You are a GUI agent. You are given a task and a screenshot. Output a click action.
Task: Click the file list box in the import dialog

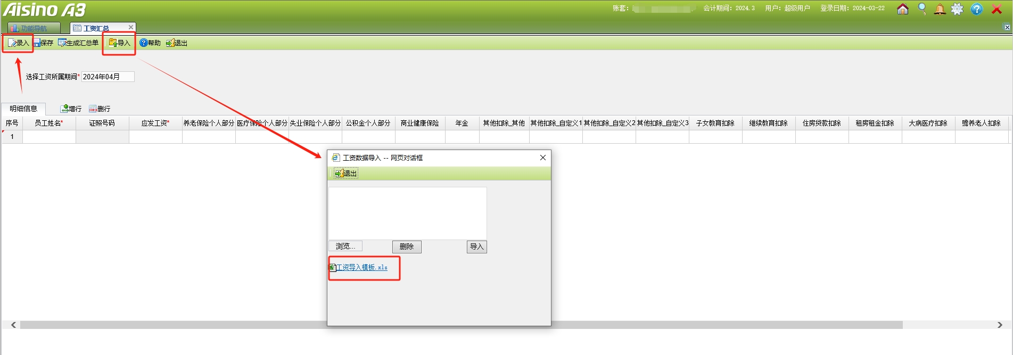(x=408, y=213)
